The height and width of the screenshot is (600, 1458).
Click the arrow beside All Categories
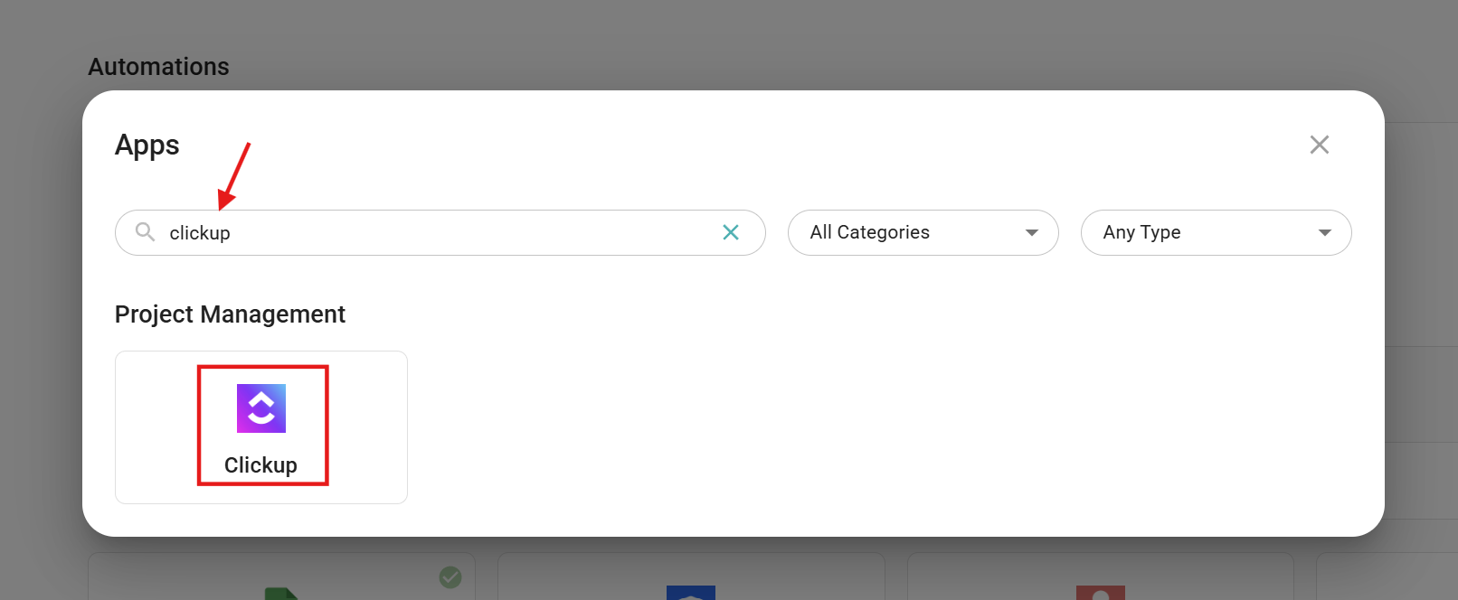click(x=1032, y=232)
